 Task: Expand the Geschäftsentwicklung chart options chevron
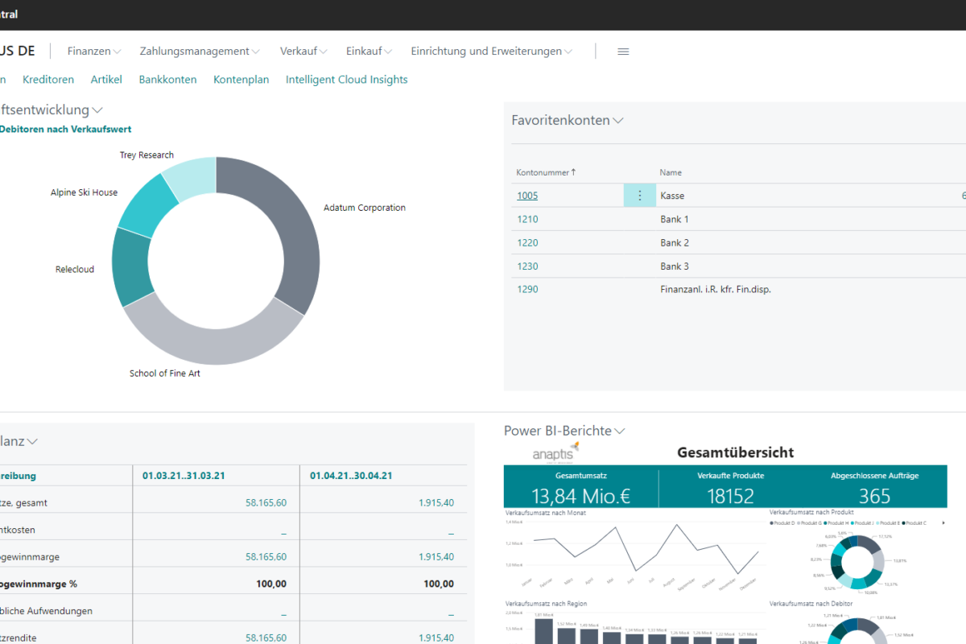97,109
